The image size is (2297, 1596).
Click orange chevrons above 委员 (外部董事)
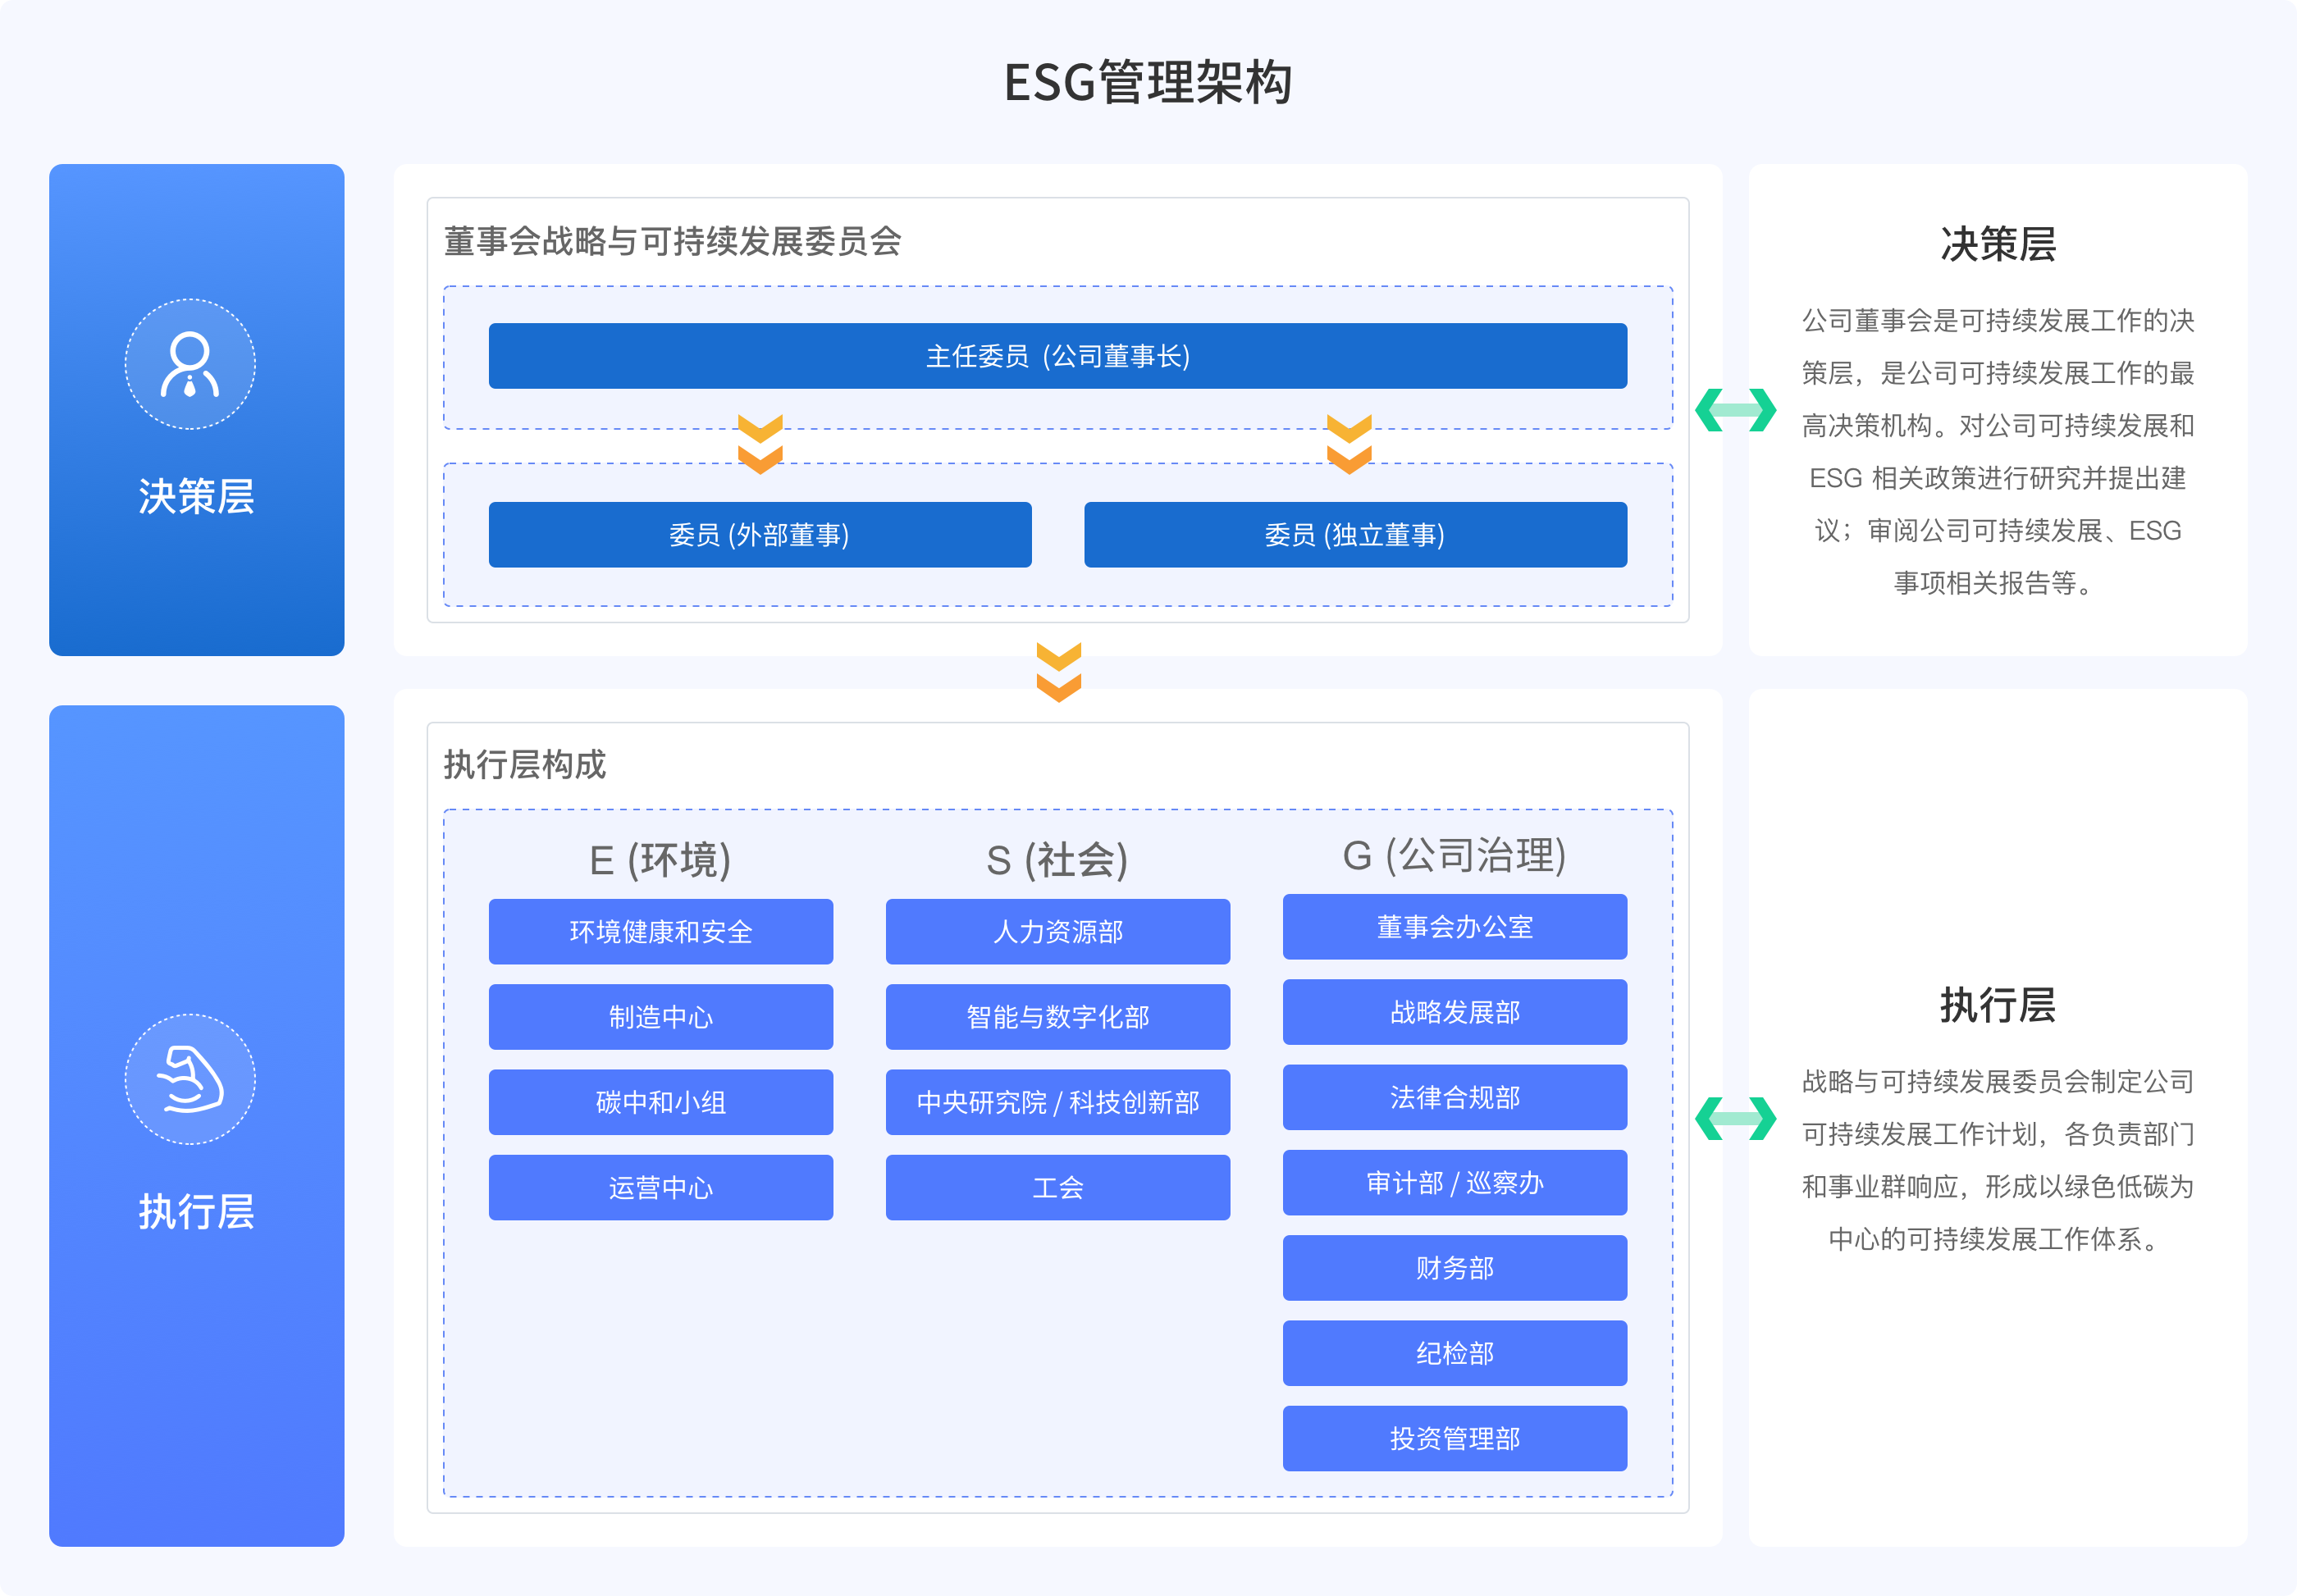pyautogui.click(x=760, y=444)
